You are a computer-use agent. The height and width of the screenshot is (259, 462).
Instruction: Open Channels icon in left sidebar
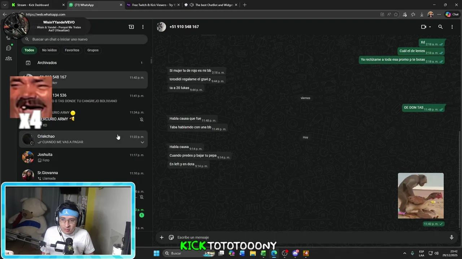9,48
